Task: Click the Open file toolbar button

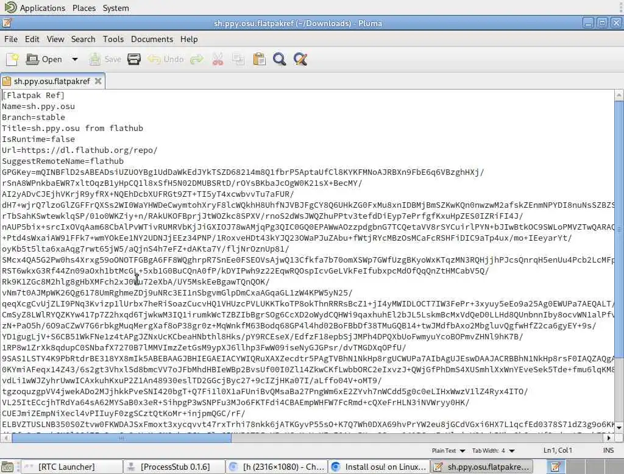Action: point(44,59)
